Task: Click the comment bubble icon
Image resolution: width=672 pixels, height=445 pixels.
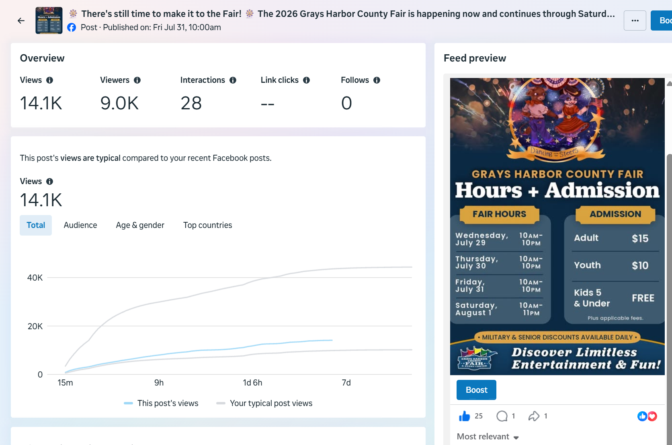Action: click(502, 416)
